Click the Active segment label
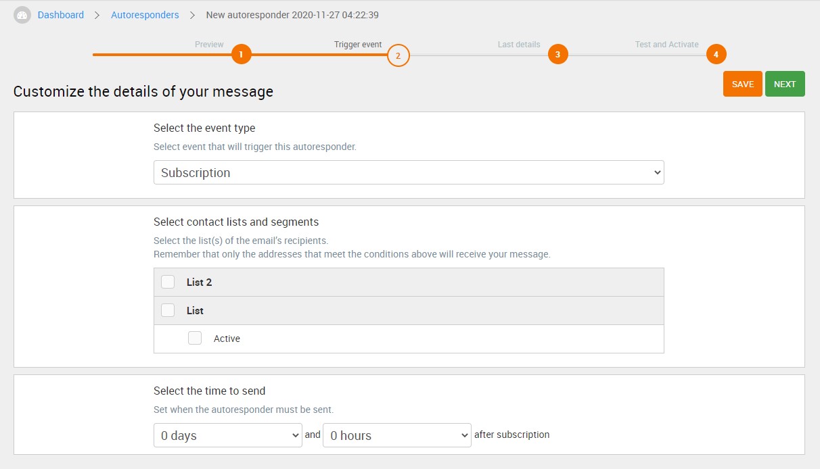 (x=227, y=339)
